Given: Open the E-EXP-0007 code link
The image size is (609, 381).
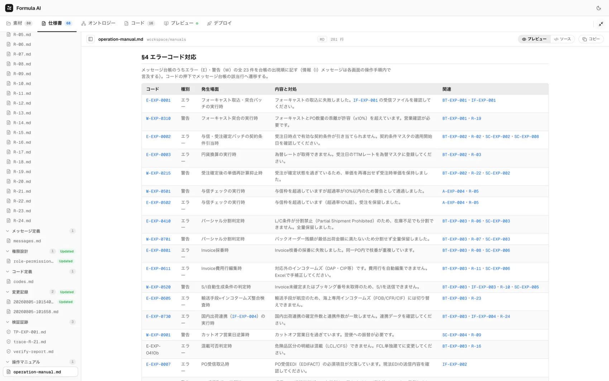Looking at the screenshot, I should coord(158,364).
